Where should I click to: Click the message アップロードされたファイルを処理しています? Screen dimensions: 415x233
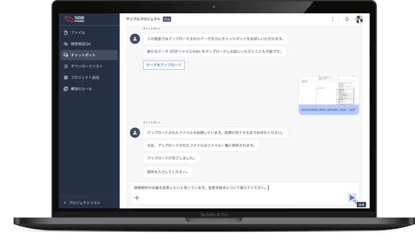pos(216,133)
